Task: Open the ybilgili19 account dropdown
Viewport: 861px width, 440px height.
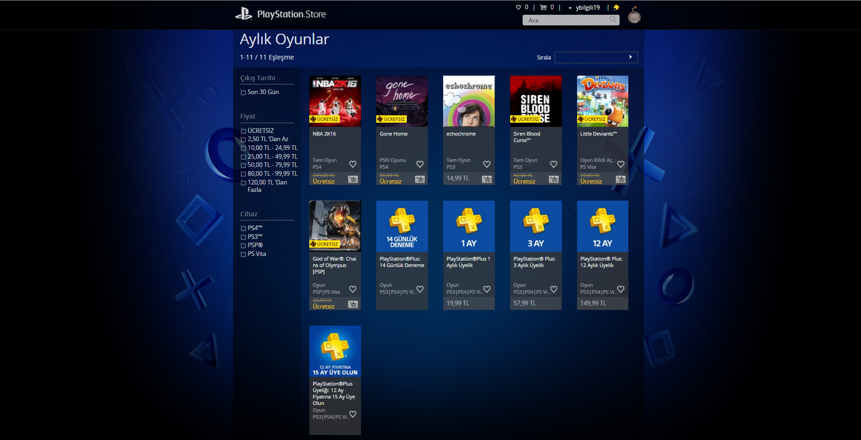Action: pyautogui.click(x=584, y=7)
